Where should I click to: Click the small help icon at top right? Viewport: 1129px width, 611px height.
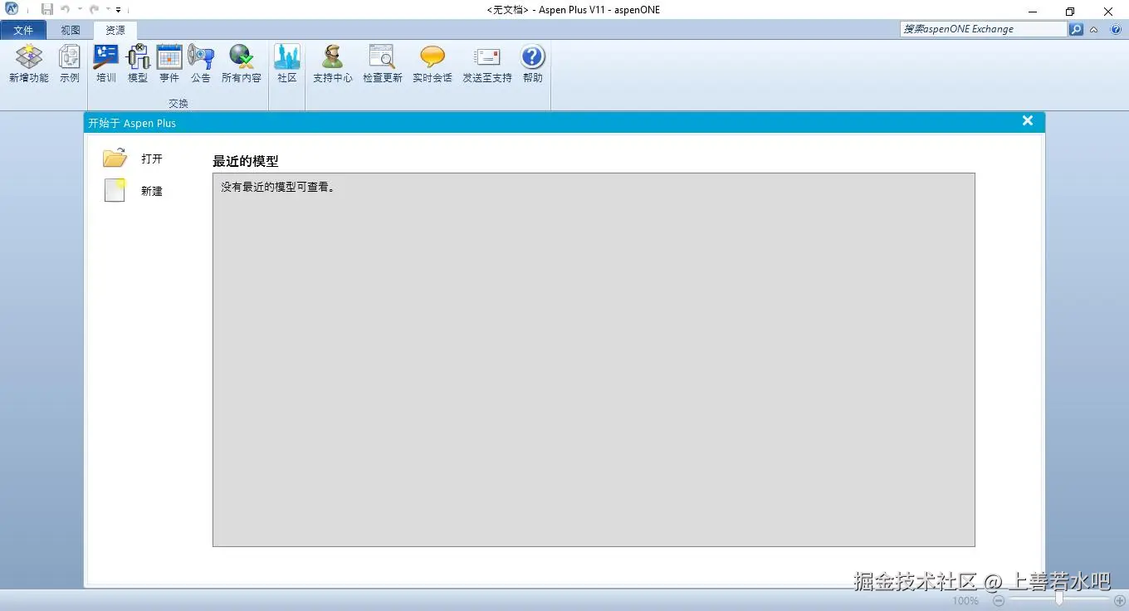(1116, 29)
